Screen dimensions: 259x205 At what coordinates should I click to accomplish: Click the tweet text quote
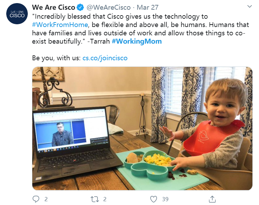tap(140, 29)
